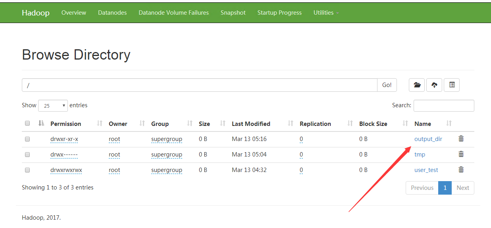
Task: Click owner root in output_dir row
Action: (114, 139)
